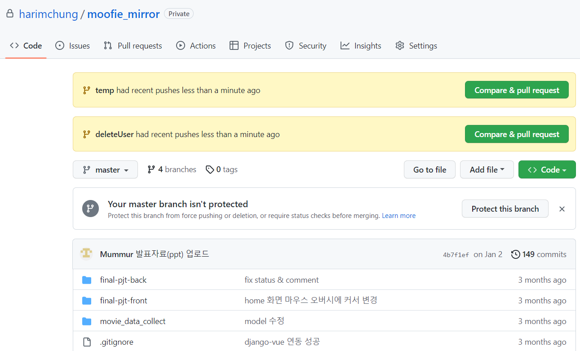
Task: Click the branch icon beside deleteUser
Action: pyautogui.click(x=87, y=134)
